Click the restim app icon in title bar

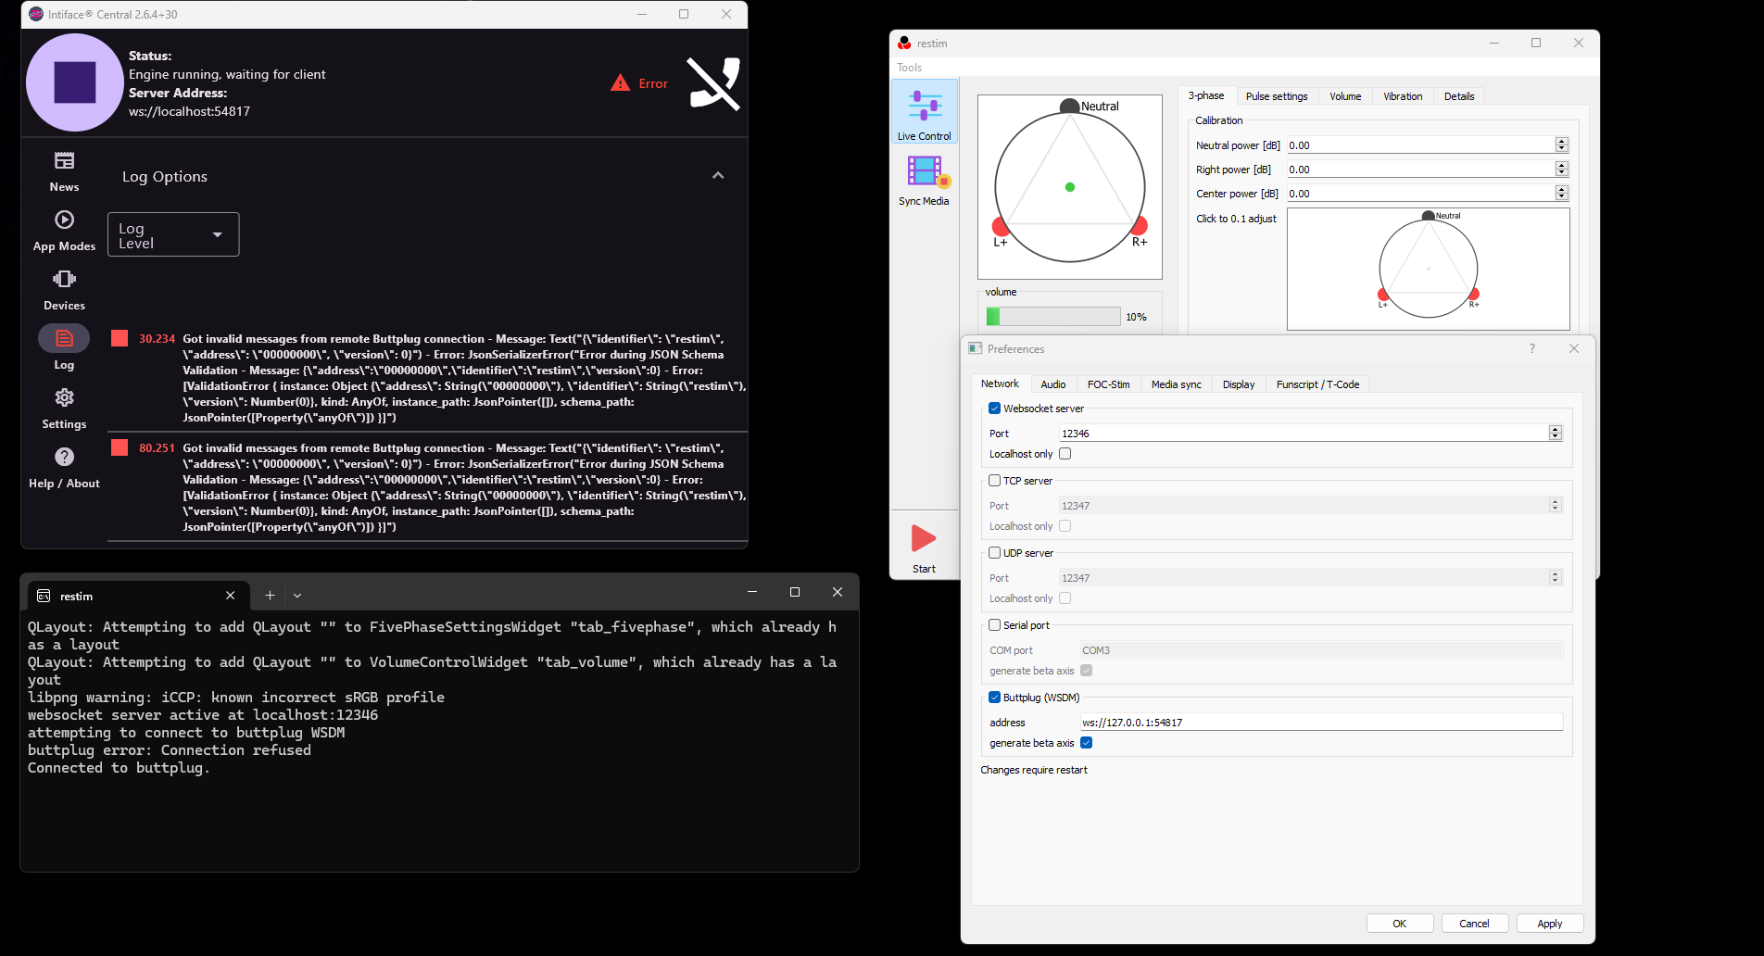click(x=904, y=44)
